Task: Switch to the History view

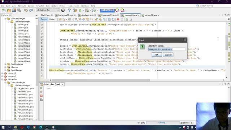Action: pos(52,19)
